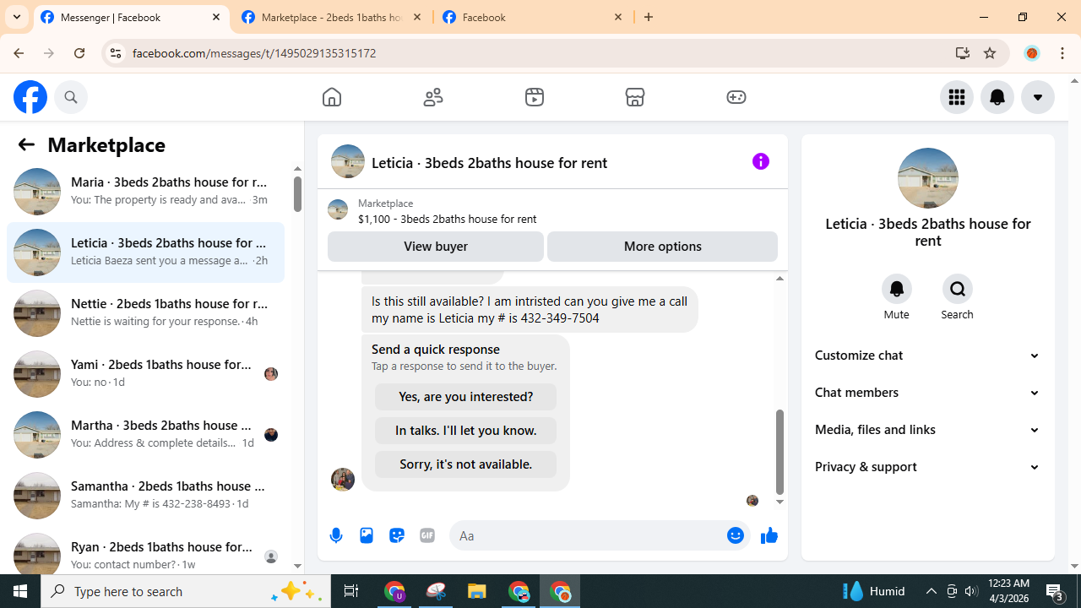
Task: Open Account dropdown arrow
Action: (x=1038, y=97)
